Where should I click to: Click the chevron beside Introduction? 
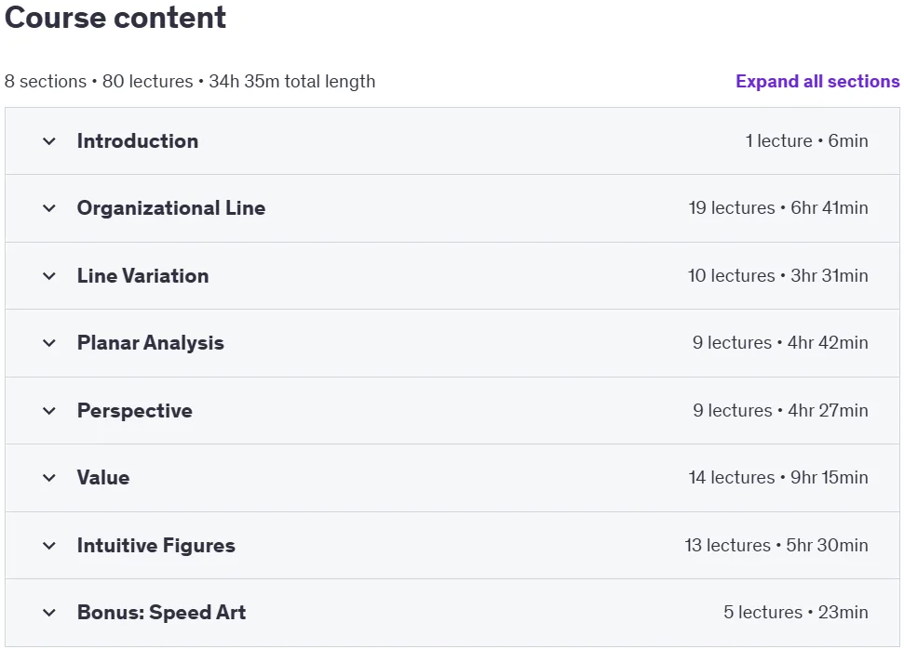pos(49,141)
